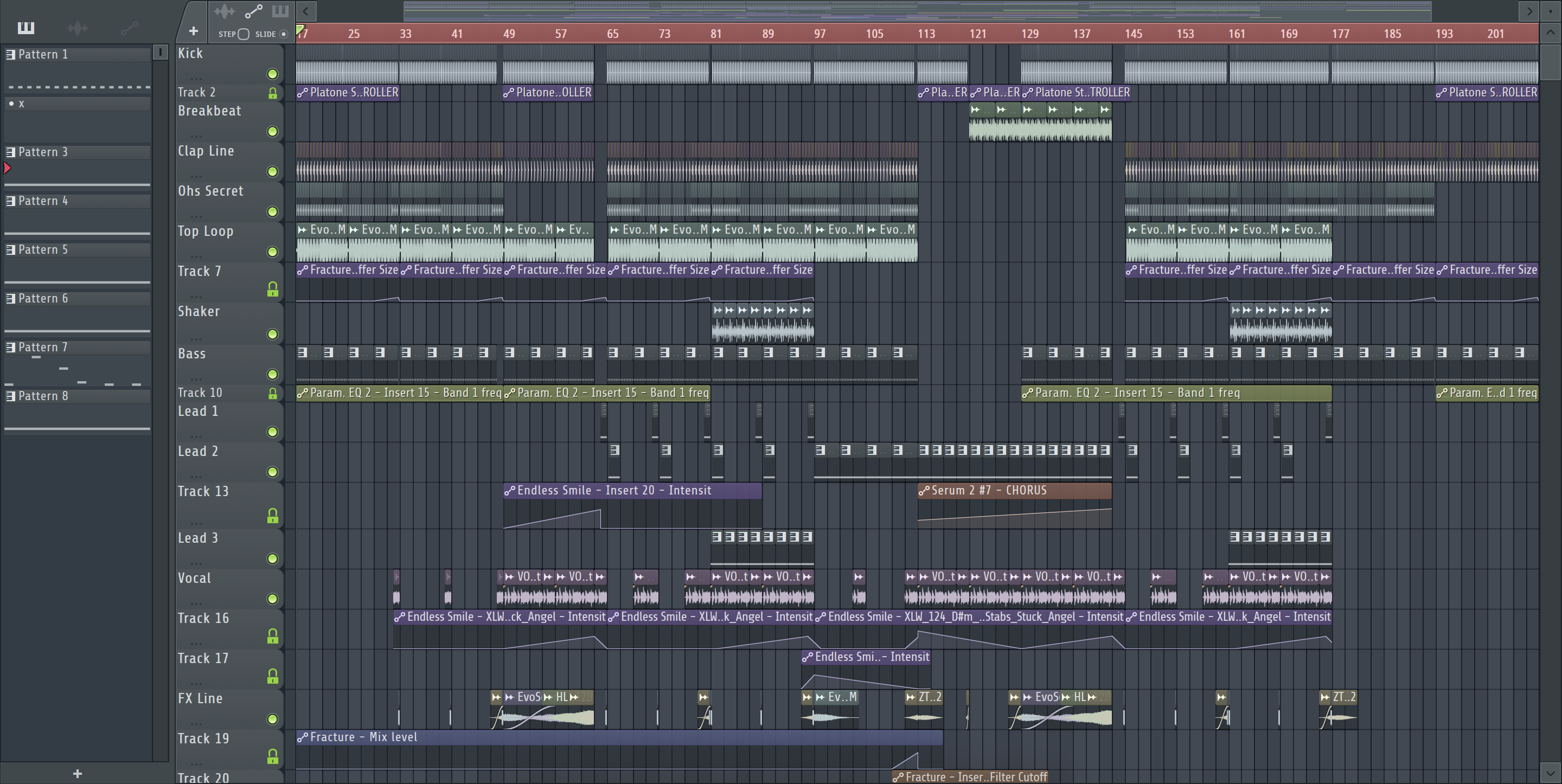Viewport: 1562px width, 784px height.
Task: Mute the Vocal track
Action: tap(273, 599)
